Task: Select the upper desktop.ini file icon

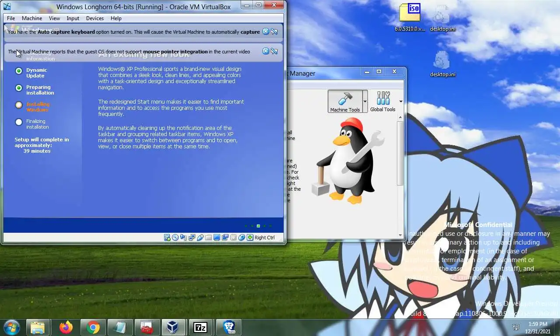Action: click(442, 17)
